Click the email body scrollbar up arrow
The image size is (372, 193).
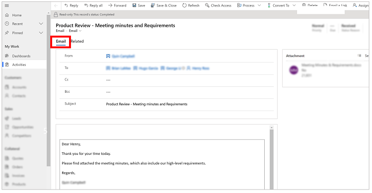click(x=272, y=128)
